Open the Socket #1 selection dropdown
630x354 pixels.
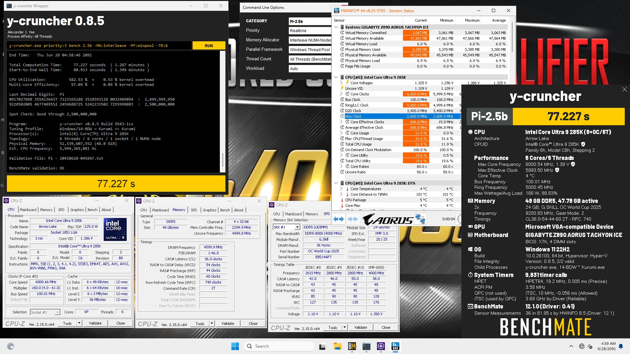tap(57, 312)
